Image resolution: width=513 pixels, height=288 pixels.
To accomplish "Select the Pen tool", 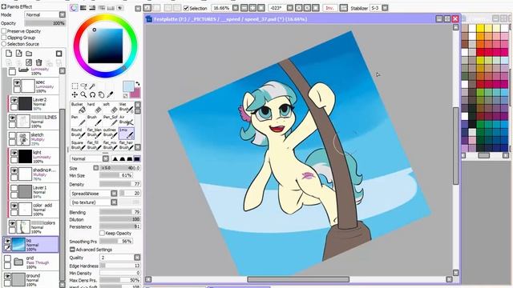I will [79, 120].
